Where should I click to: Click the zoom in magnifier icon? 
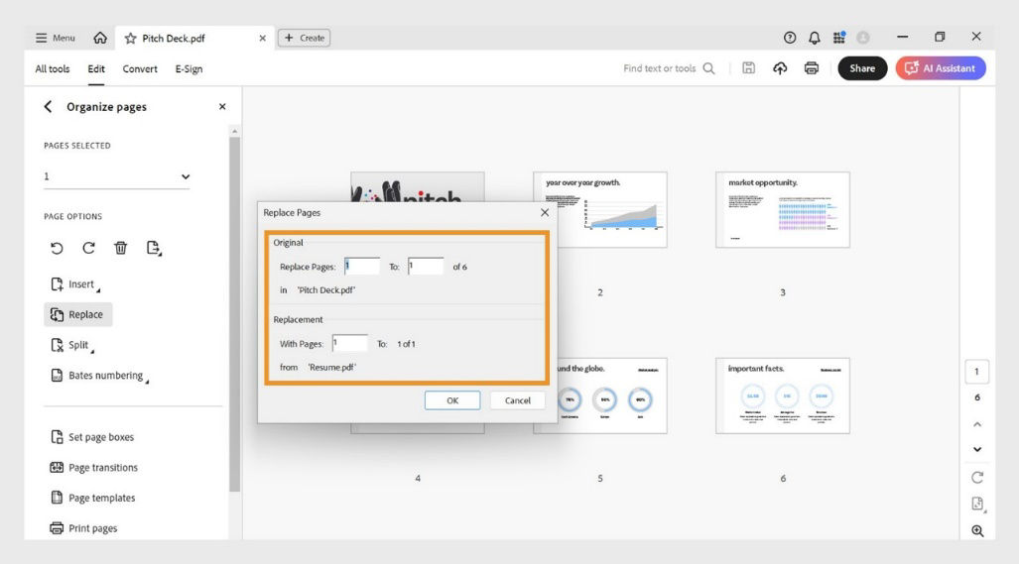[977, 531]
